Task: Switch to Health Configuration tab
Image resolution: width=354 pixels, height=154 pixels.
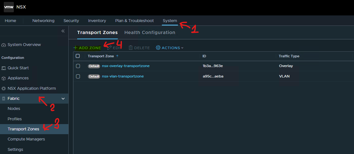Action: coord(150,32)
